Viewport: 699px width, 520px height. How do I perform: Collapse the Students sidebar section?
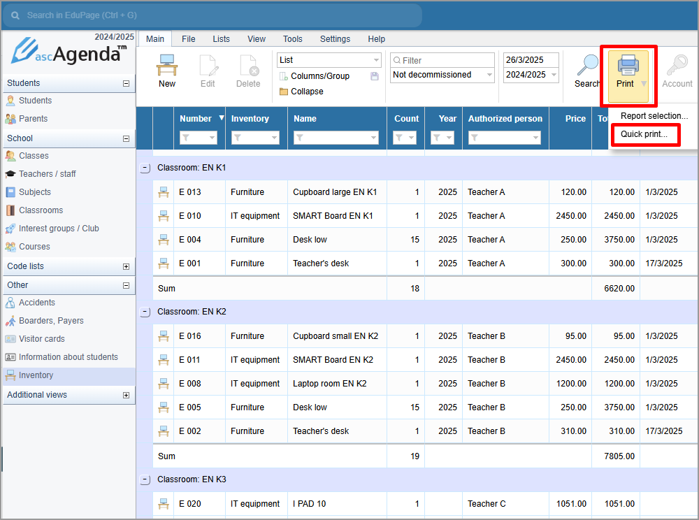(126, 83)
